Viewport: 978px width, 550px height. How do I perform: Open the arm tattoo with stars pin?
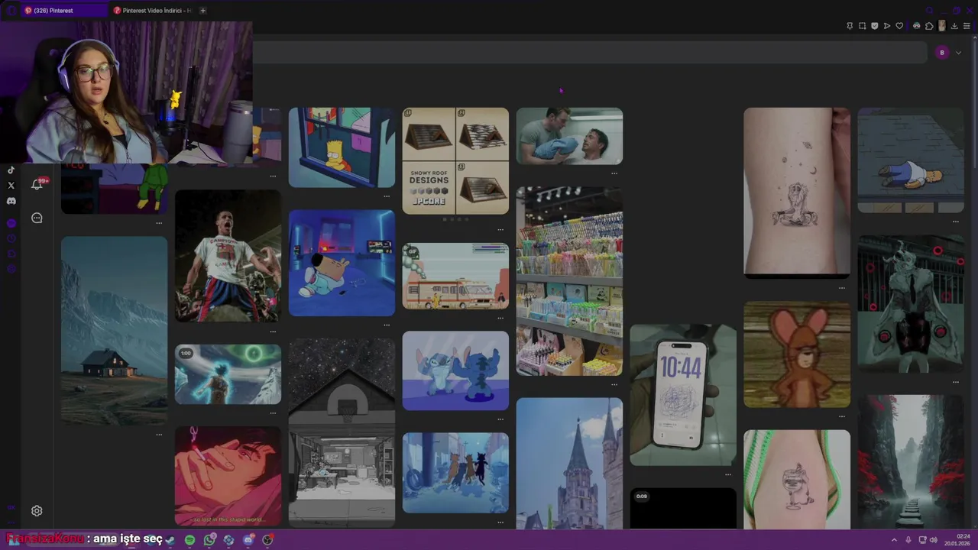pos(797,192)
